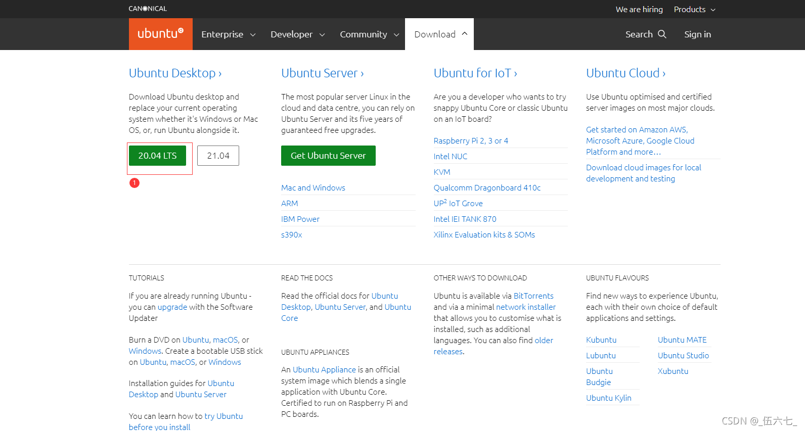The width and height of the screenshot is (805, 431).
Task: Open the Enterprise navigation menu
Action: click(229, 34)
